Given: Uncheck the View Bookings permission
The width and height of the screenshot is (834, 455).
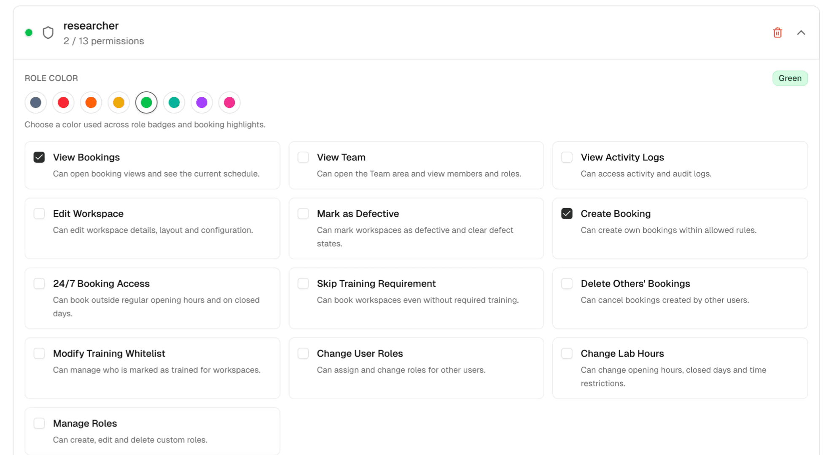Looking at the screenshot, I should [x=39, y=157].
